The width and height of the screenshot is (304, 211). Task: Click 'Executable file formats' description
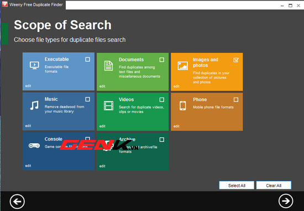tap(56, 69)
